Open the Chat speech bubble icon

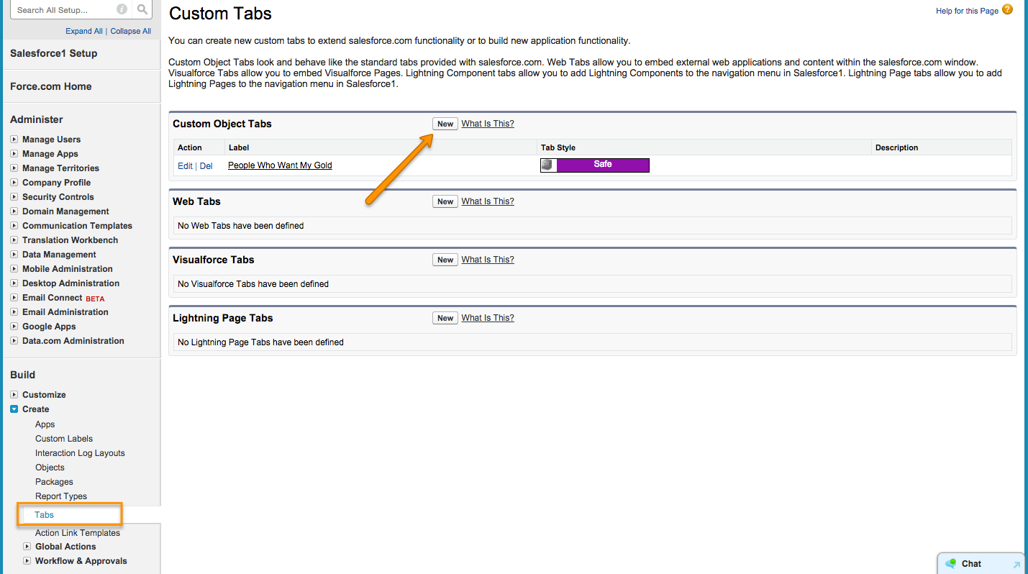click(951, 564)
